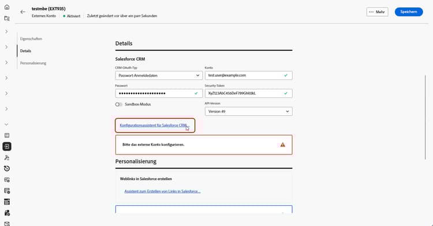
Task: Open the puzzle piece packages icon
Action: coord(7,213)
